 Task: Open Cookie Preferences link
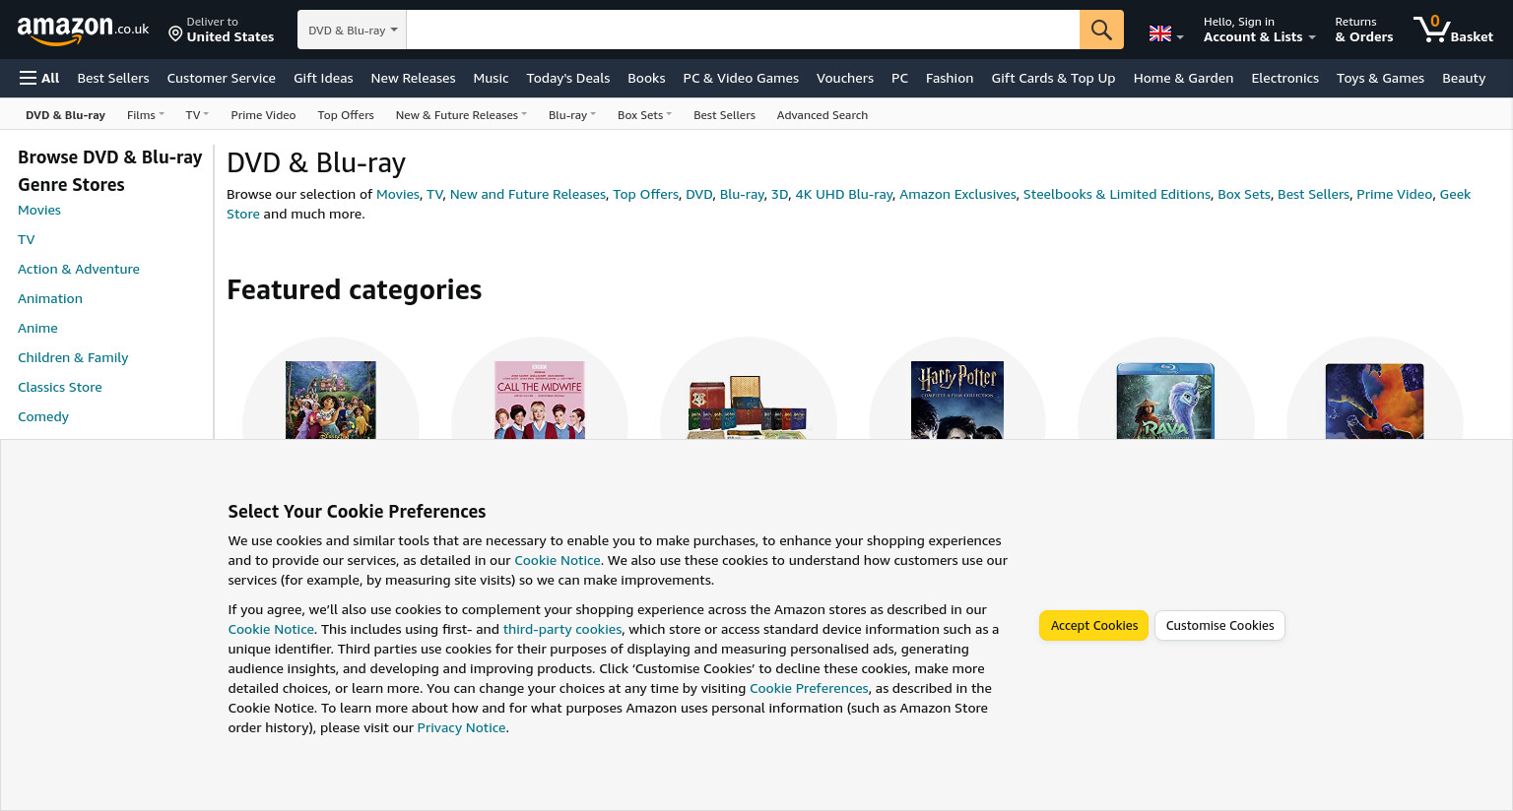[809, 688]
